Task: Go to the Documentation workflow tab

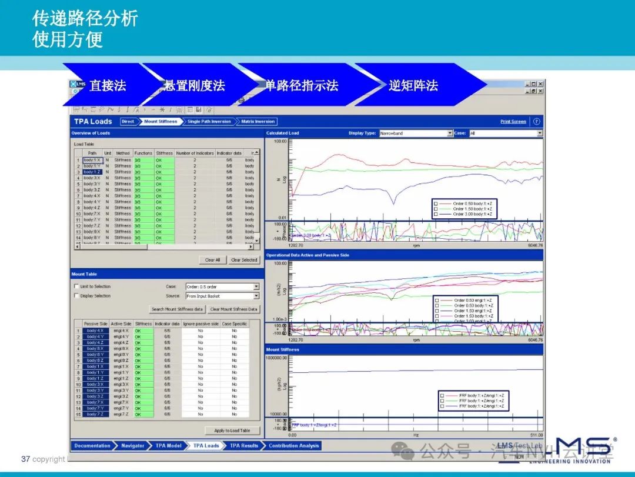Action: [92, 446]
